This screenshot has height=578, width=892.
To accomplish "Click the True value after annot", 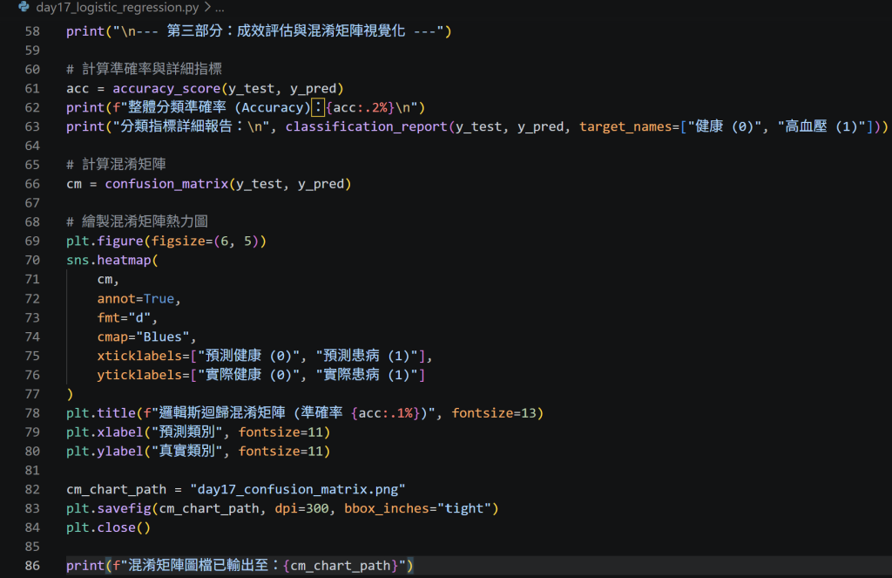I will tap(159, 299).
